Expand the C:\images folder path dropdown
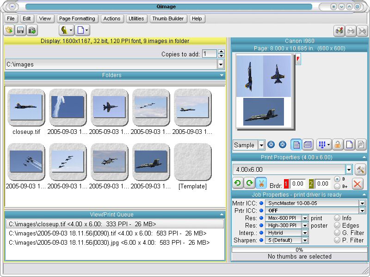Image resolution: width=370 pixels, height=277 pixels. pyautogui.click(x=221, y=65)
